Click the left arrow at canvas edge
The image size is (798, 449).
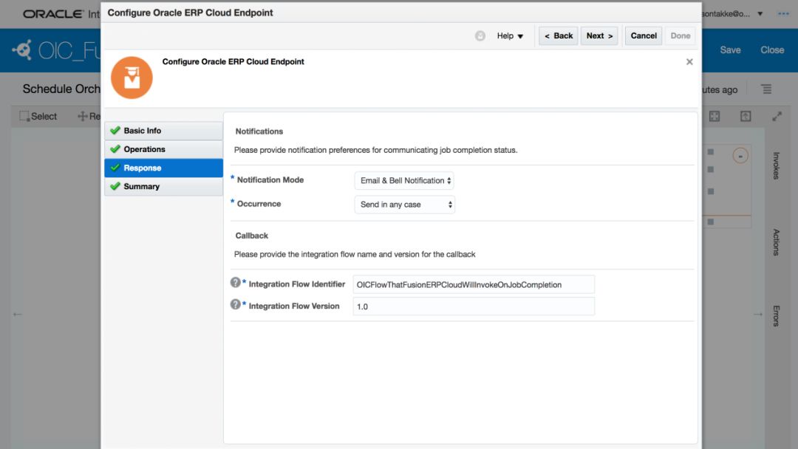pyautogui.click(x=18, y=315)
